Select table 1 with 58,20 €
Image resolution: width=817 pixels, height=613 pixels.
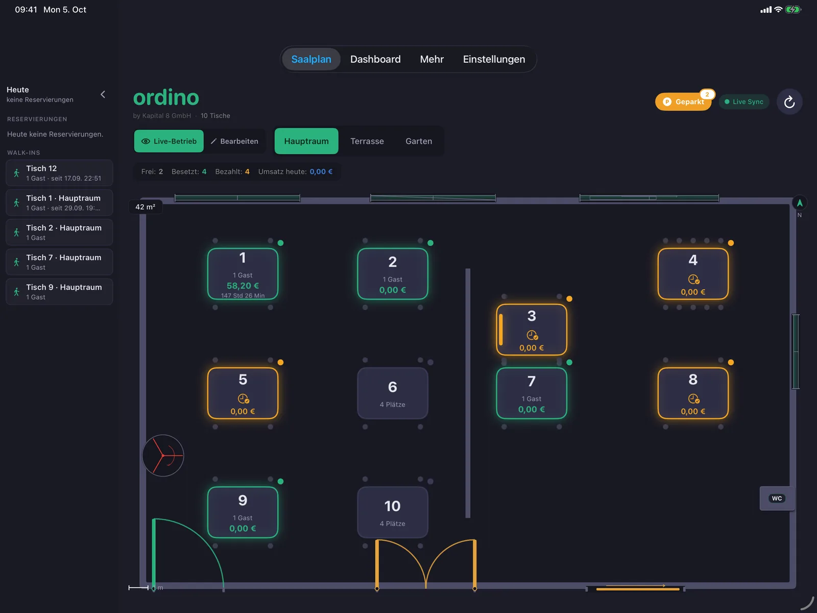(243, 274)
